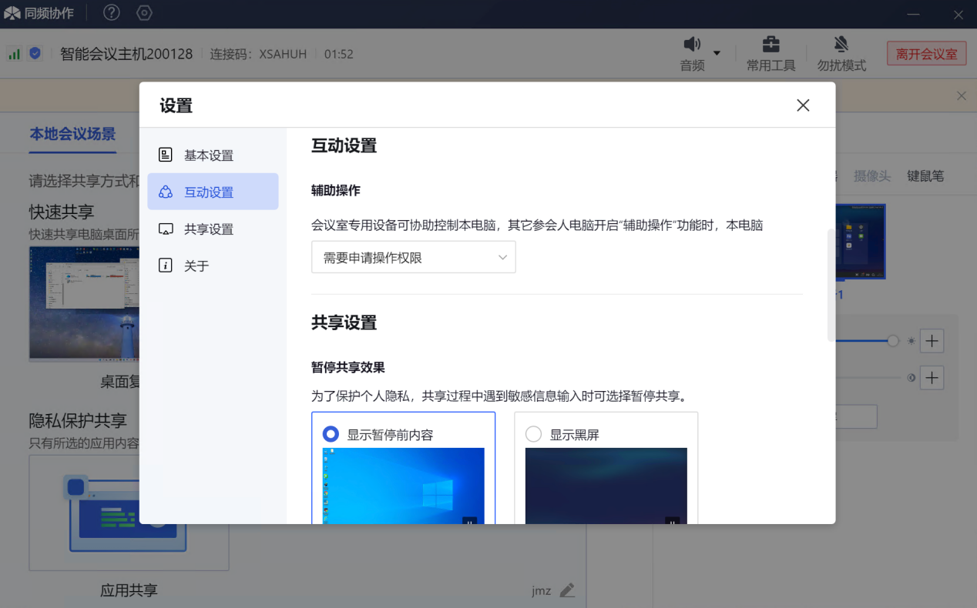Click the 离开会议室 button

click(x=926, y=54)
